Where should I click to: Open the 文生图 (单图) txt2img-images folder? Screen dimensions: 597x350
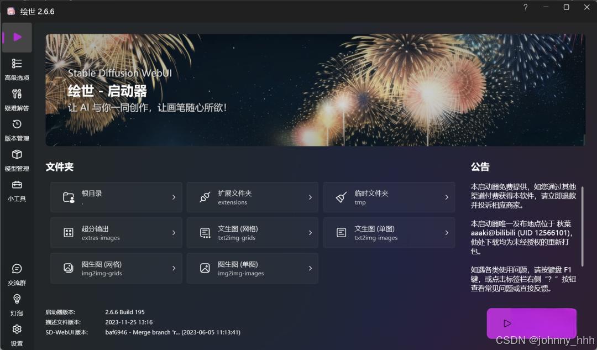(x=389, y=233)
